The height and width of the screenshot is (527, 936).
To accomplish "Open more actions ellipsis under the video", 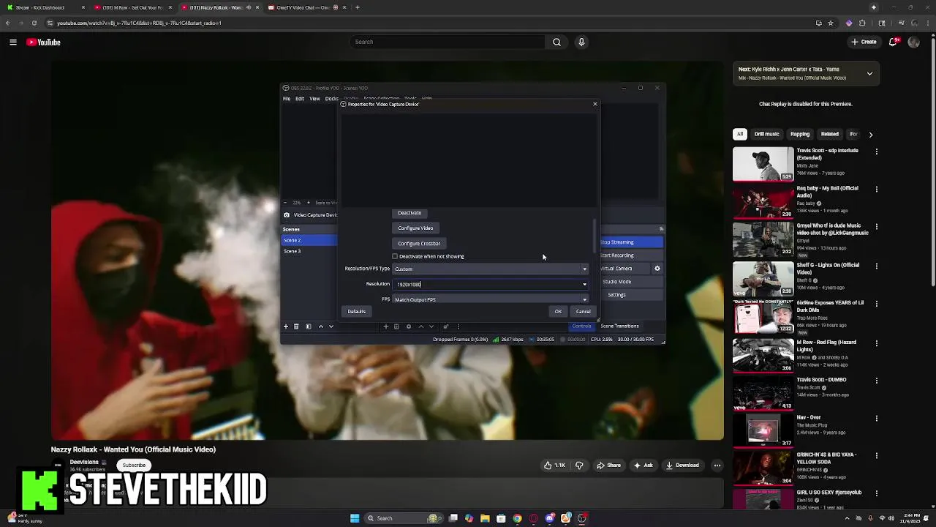I will (717, 466).
